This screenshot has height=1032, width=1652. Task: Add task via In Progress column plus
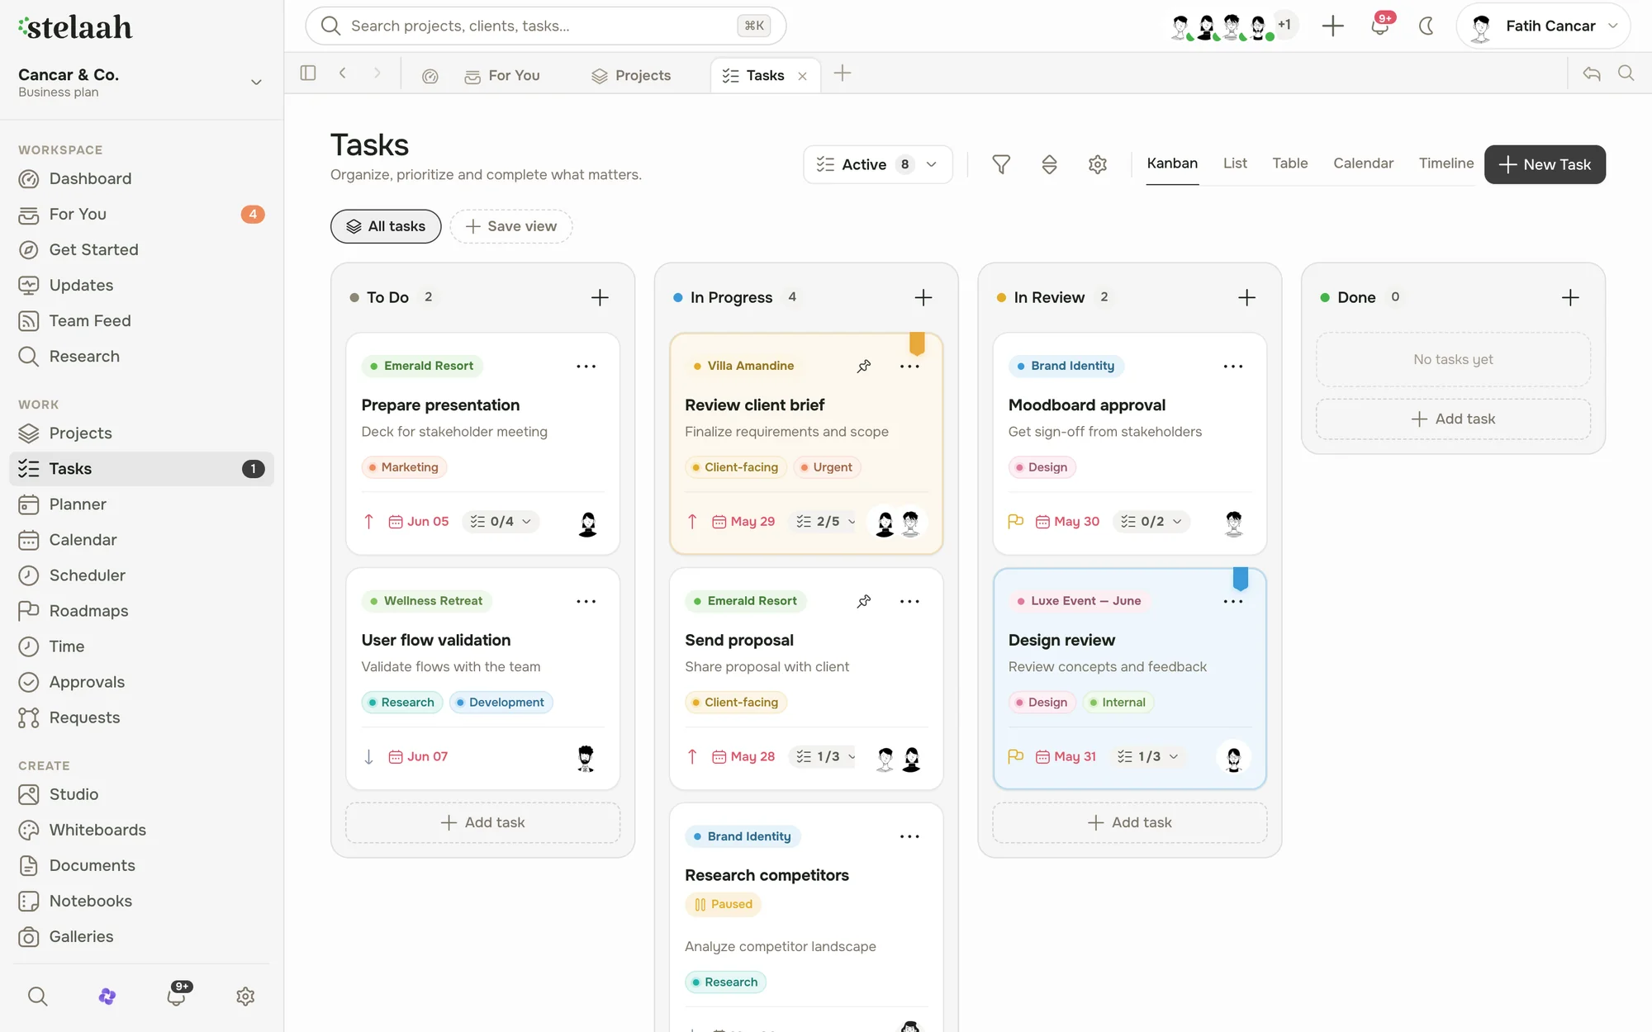[x=923, y=297]
